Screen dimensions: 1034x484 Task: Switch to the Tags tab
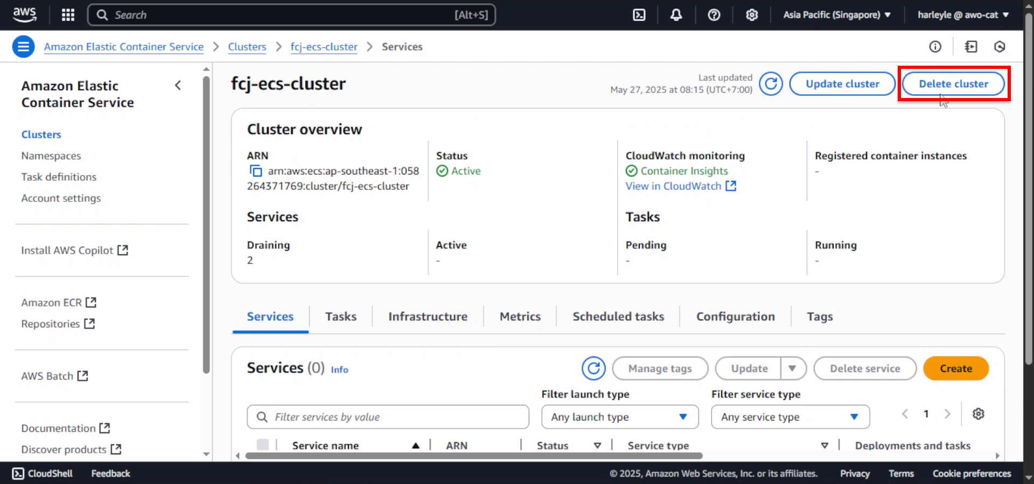pyautogui.click(x=820, y=317)
